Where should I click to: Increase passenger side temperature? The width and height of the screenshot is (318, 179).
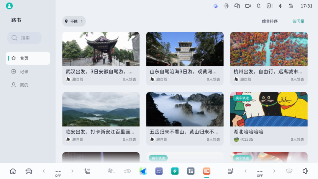pyautogui.click(x=274, y=171)
